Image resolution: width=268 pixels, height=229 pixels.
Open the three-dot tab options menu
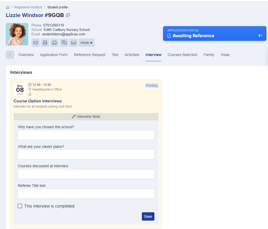pos(10,55)
